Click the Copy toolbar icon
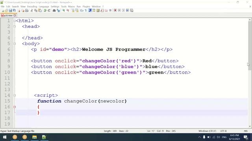This screenshot has width=252, height=141. click(x=36, y=11)
